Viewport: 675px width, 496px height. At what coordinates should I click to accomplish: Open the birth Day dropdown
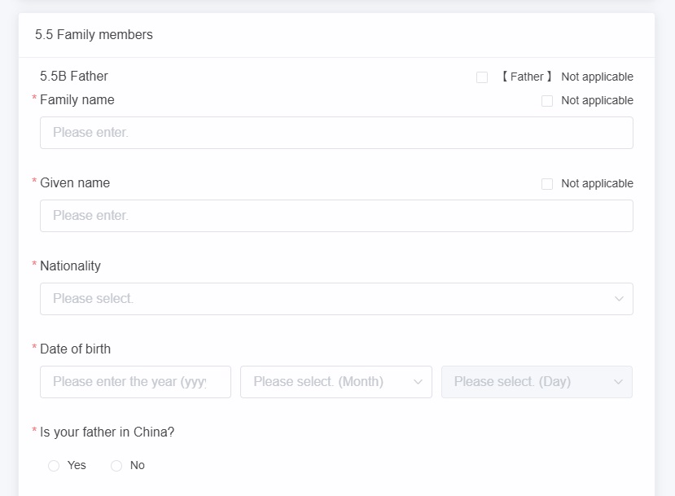tap(537, 382)
